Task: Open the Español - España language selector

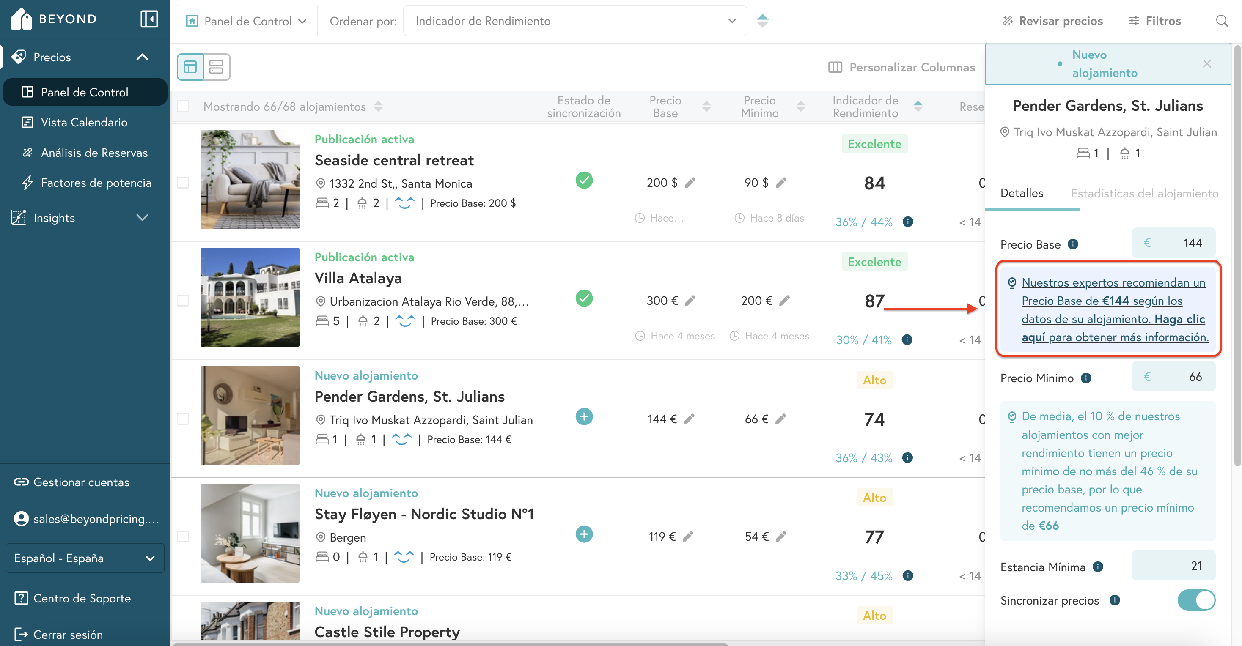Action: 85,558
